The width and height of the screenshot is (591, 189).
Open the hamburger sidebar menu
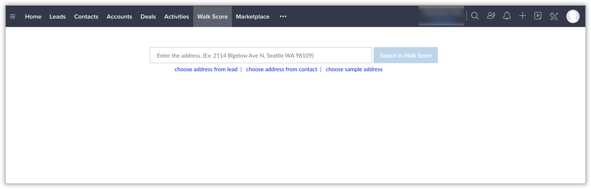(12, 16)
